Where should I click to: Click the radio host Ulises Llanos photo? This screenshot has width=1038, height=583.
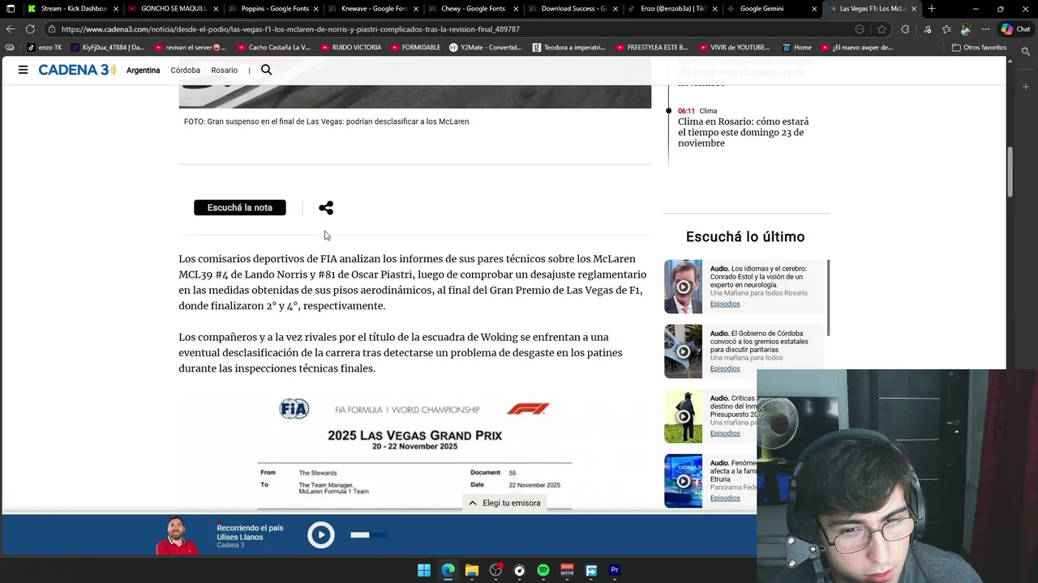pos(178,535)
